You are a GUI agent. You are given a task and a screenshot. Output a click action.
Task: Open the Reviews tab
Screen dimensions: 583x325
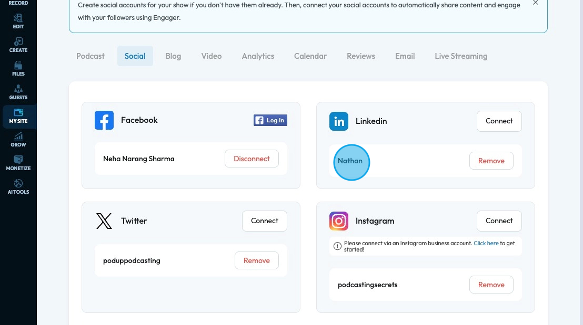coord(361,56)
